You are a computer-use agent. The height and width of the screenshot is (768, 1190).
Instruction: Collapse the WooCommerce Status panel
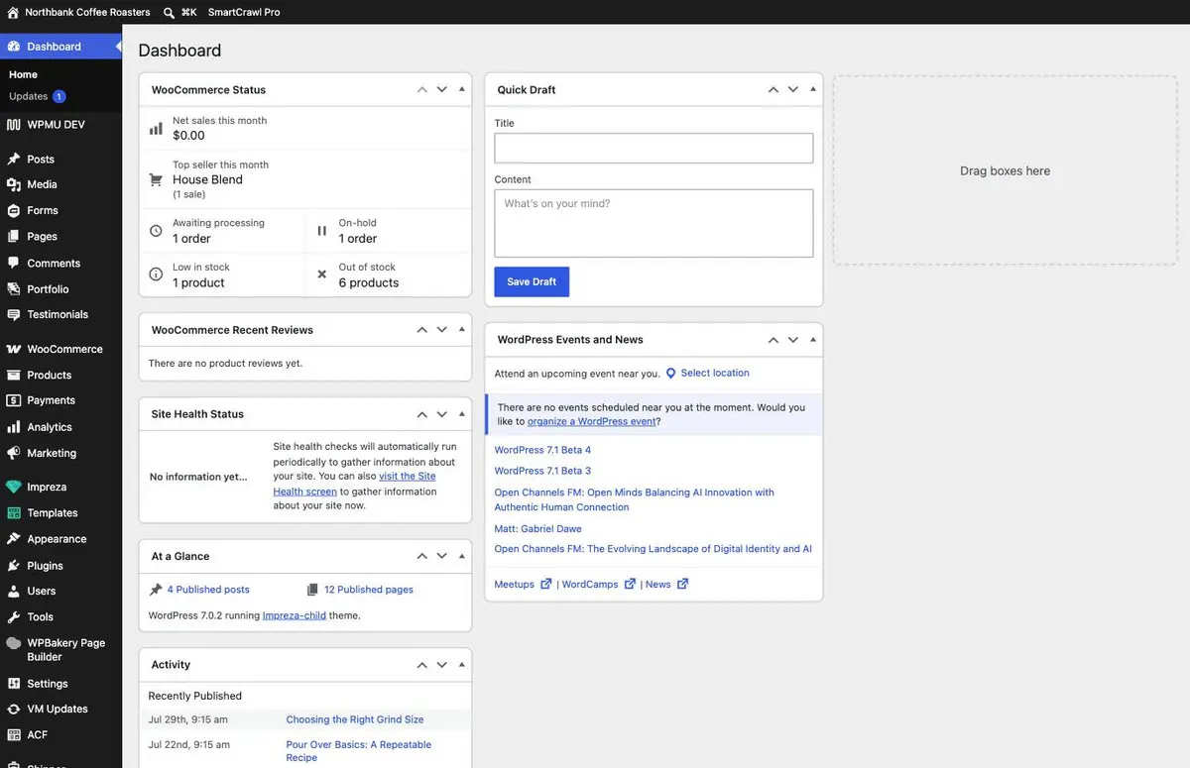pos(461,89)
